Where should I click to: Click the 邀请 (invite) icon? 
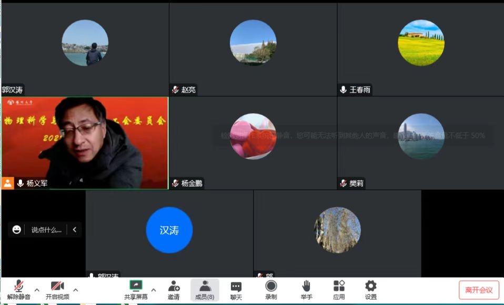pyautogui.click(x=174, y=287)
